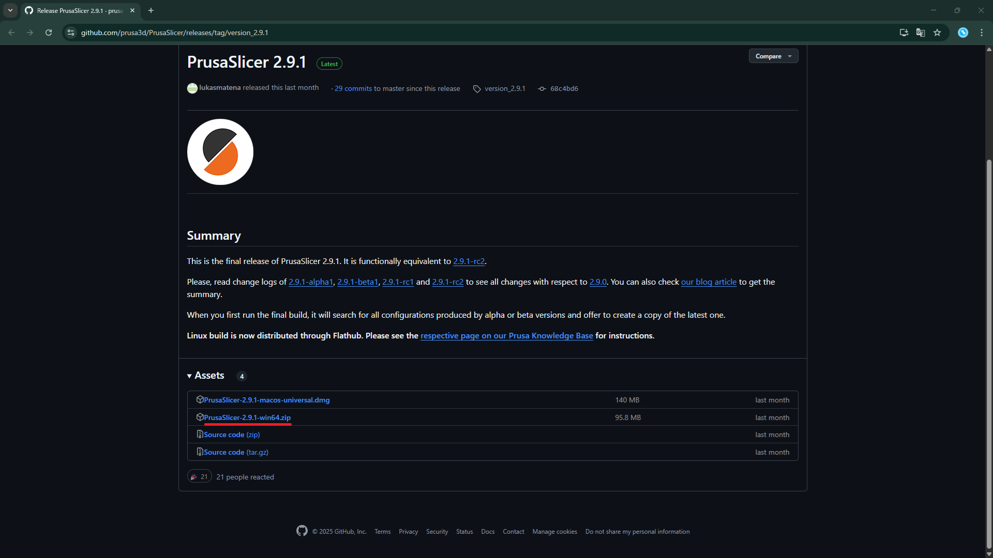993x558 pixels.
Task: Click the Summary heading
Action: coord(214,236)
